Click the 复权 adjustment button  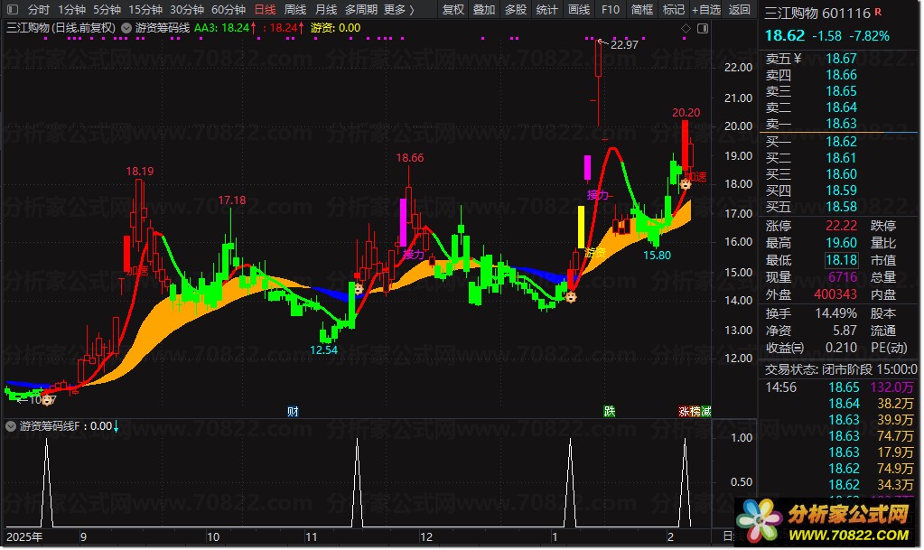[453, 9]
